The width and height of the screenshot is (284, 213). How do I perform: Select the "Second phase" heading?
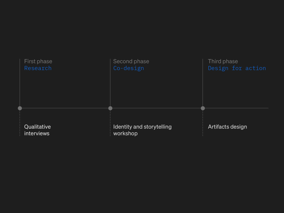[x=131, y=61]
